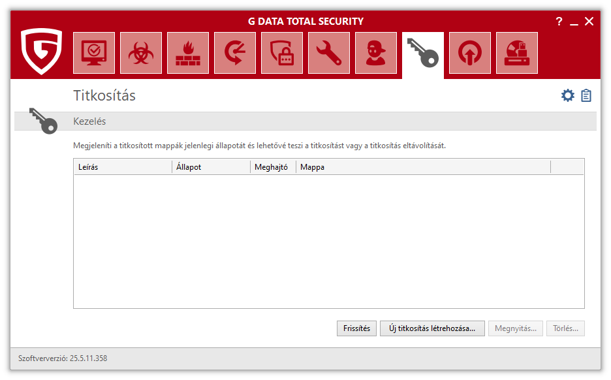The width and height of the screenshot is (611, 380).
Task: Open logs via the clipboard icon
Action: click(x=586, y=95)
